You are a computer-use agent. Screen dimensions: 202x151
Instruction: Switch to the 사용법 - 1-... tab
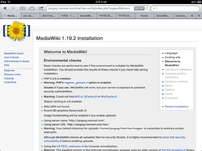[68, 16]
